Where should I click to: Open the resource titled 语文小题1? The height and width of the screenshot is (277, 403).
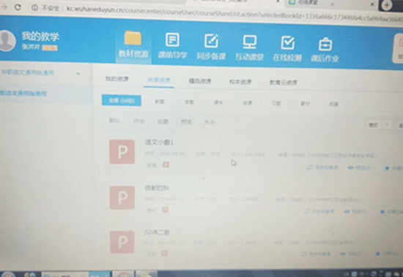tap(159, 142)
